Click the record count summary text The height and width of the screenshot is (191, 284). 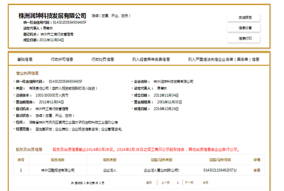tap(88, 183)
